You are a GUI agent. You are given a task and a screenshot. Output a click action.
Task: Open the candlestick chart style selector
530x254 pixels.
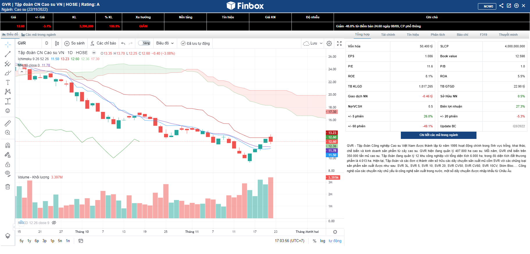click(x=57, y=43)
